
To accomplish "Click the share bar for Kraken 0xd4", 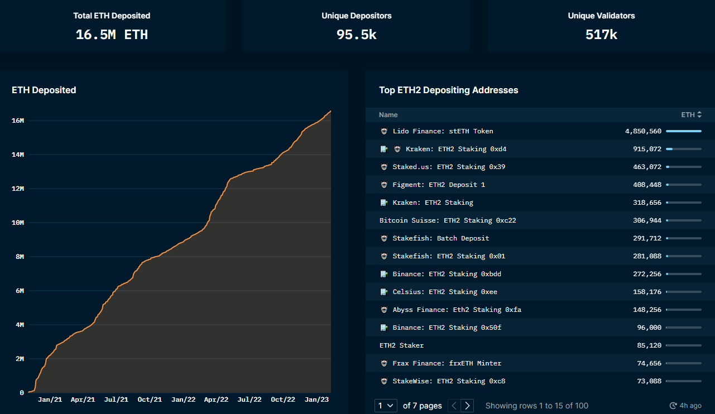I will pyautogui.click(x=684, y=149).
